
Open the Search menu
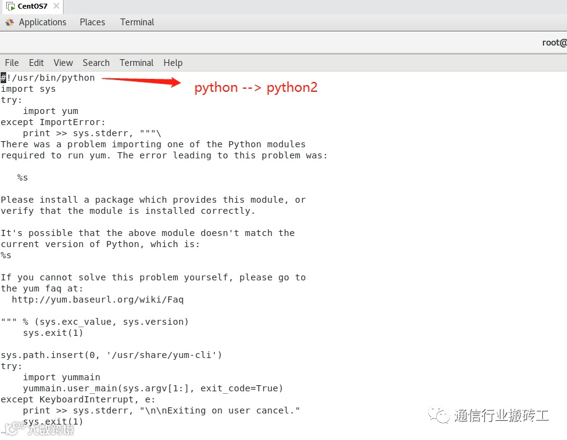(96, 63)
